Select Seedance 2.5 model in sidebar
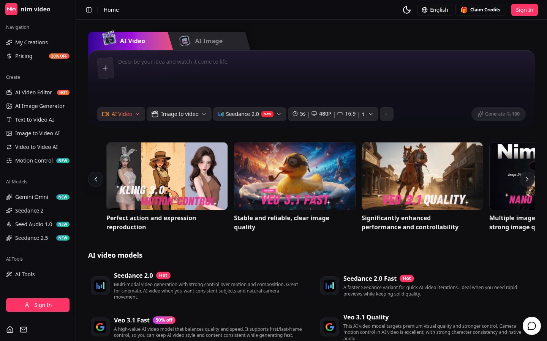Screen dimensions: 547x341 tap(38, 238)
